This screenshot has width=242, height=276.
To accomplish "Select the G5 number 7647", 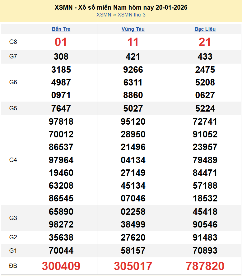I will point(61,108).
